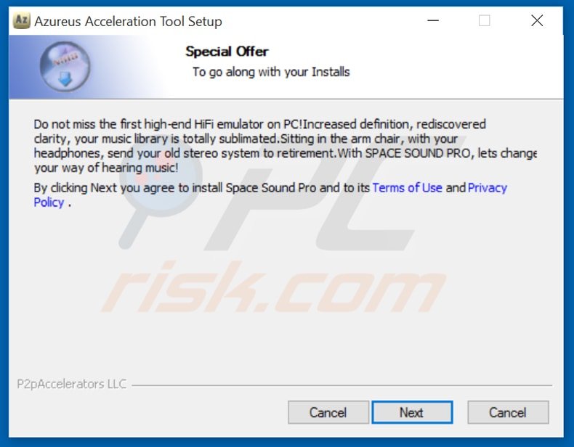Click the SPACE SOUND PRO description paragraph

pyautogui.click(x=286, y=146)
